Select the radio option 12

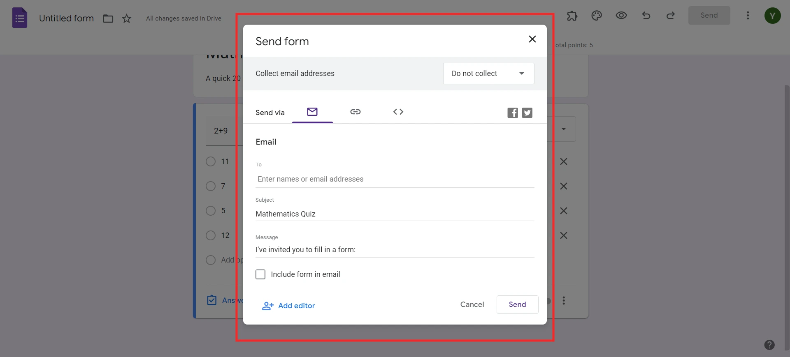pyautogui.click(x=211, y=235)
